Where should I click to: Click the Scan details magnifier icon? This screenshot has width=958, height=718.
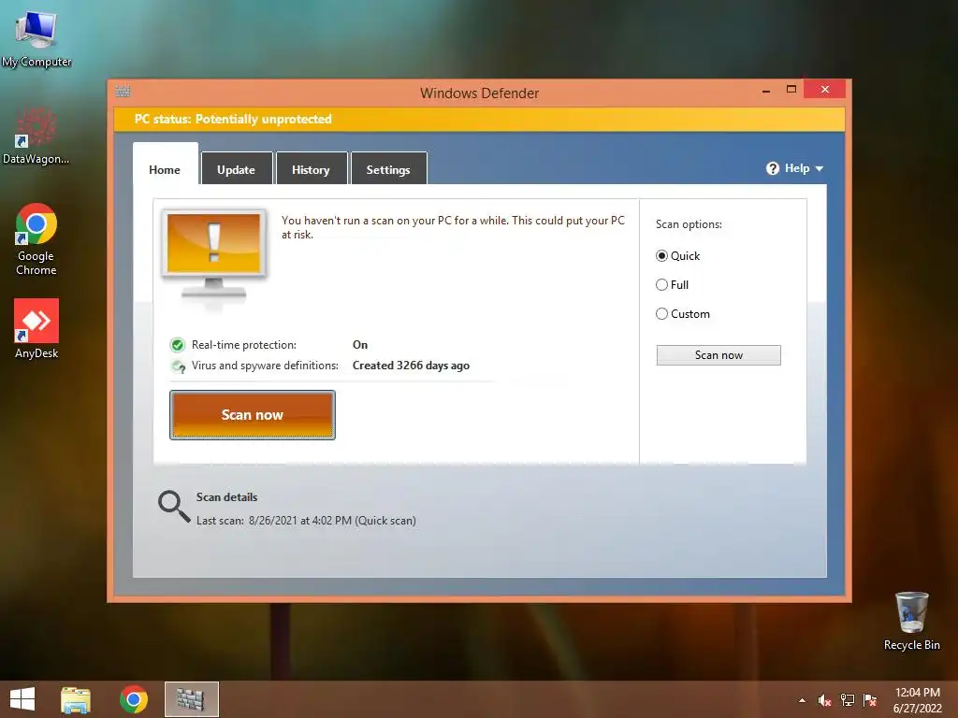click(x=173, y=507)
